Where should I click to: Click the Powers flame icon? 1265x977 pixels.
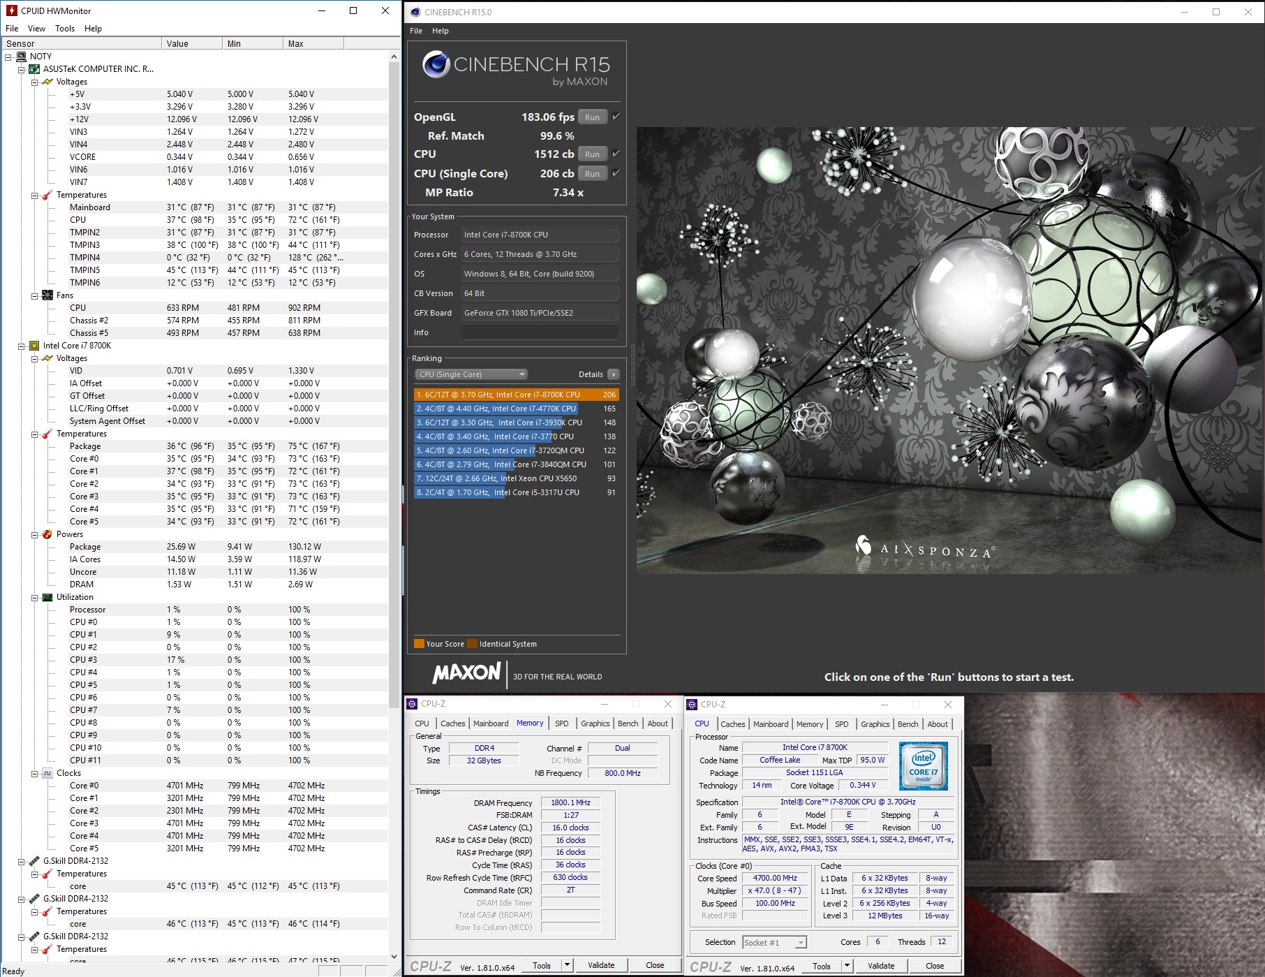pos(47,534)
